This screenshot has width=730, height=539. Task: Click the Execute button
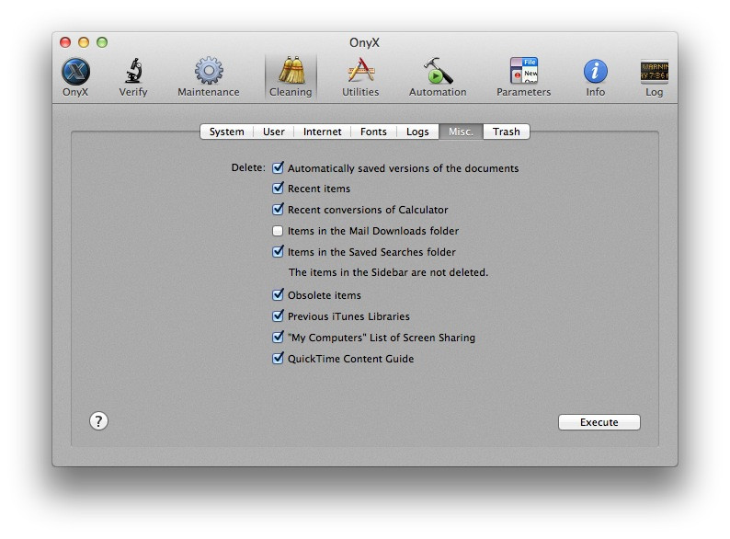(599, 422)
